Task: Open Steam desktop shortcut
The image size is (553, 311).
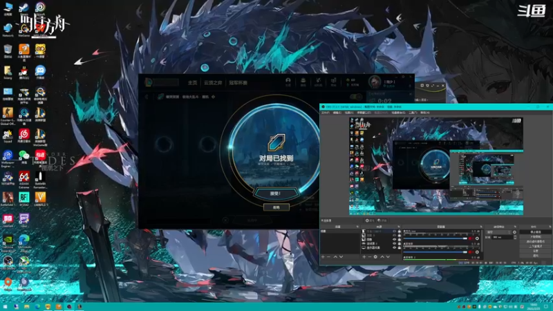Action: [x=24, y=9]
